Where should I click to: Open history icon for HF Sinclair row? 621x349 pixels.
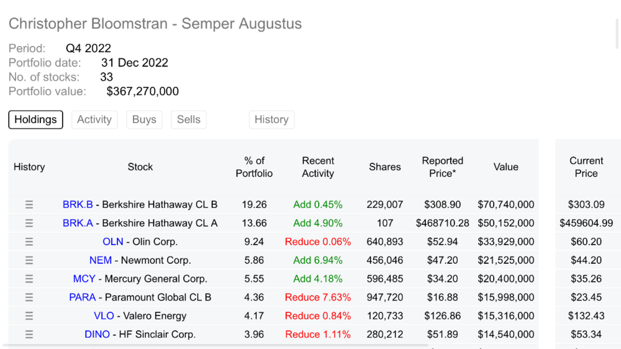click(x=29, y=334)
